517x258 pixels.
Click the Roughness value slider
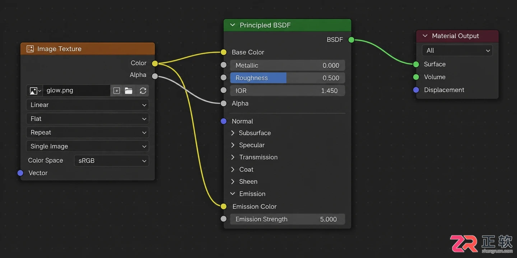[x=288, y=78]
